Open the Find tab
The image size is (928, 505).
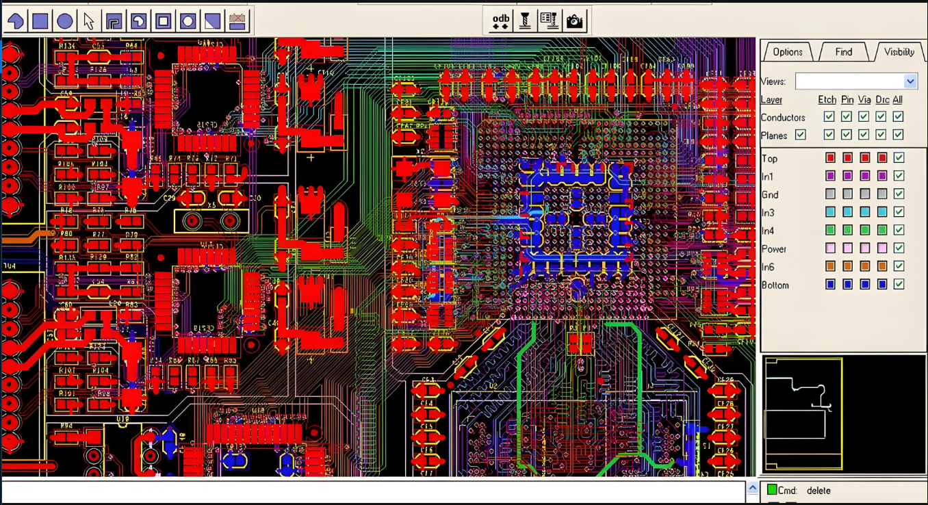844,52
